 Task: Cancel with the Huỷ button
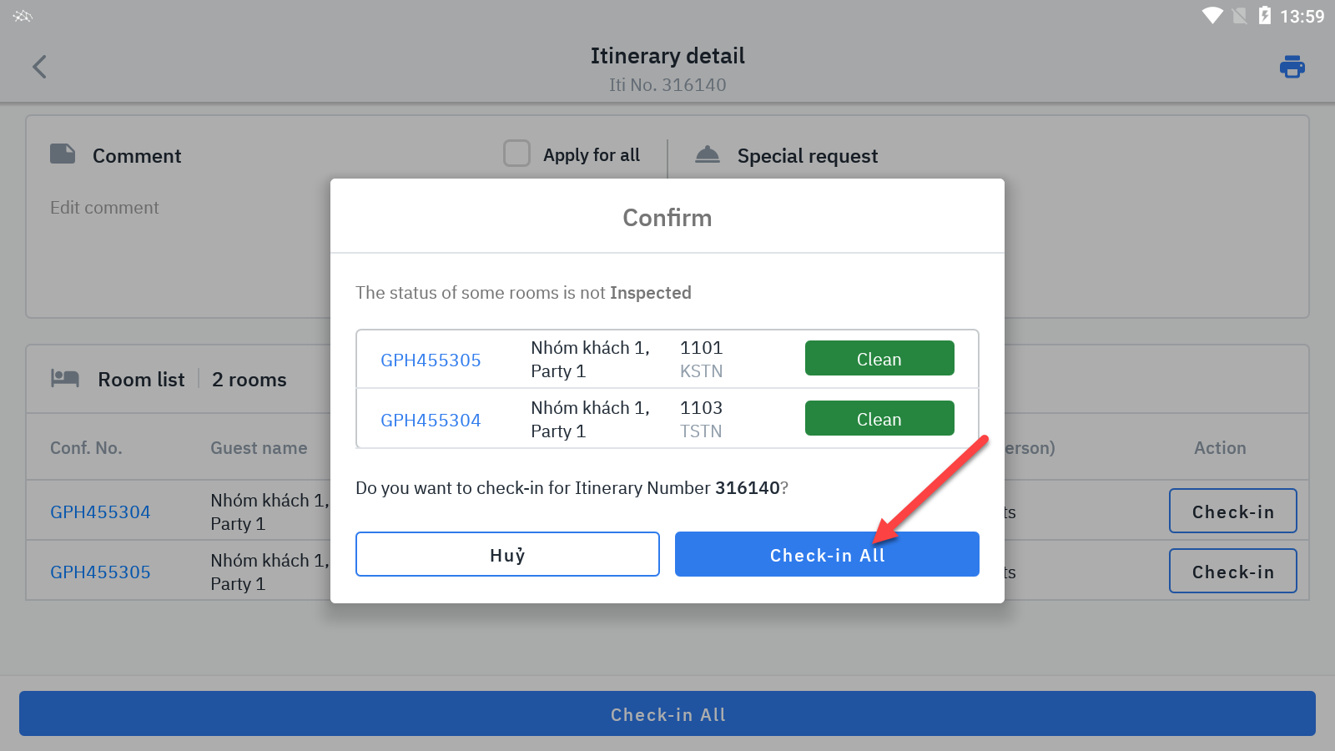point(507,554)
